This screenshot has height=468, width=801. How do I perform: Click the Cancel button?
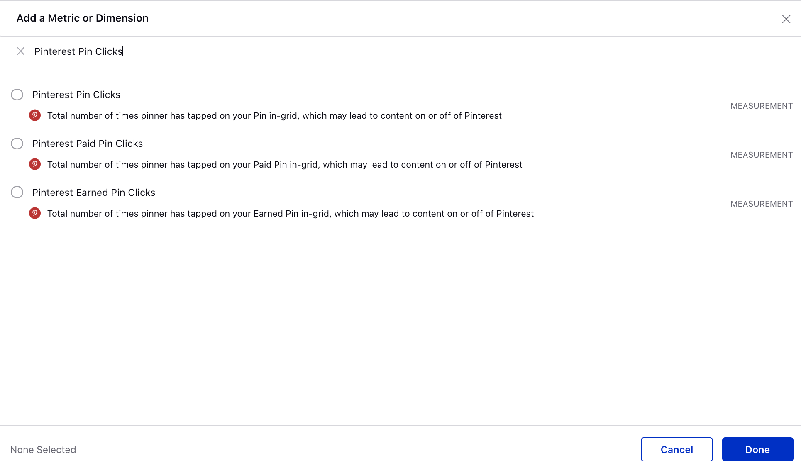click(x=676, y=450)
